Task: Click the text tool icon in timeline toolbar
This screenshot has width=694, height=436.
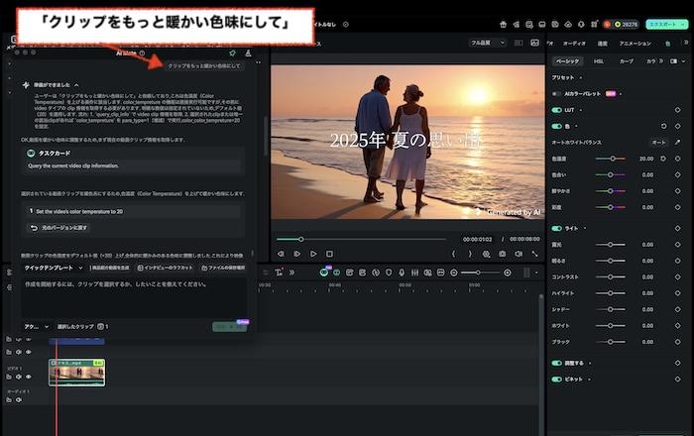Action: (279, 272)
